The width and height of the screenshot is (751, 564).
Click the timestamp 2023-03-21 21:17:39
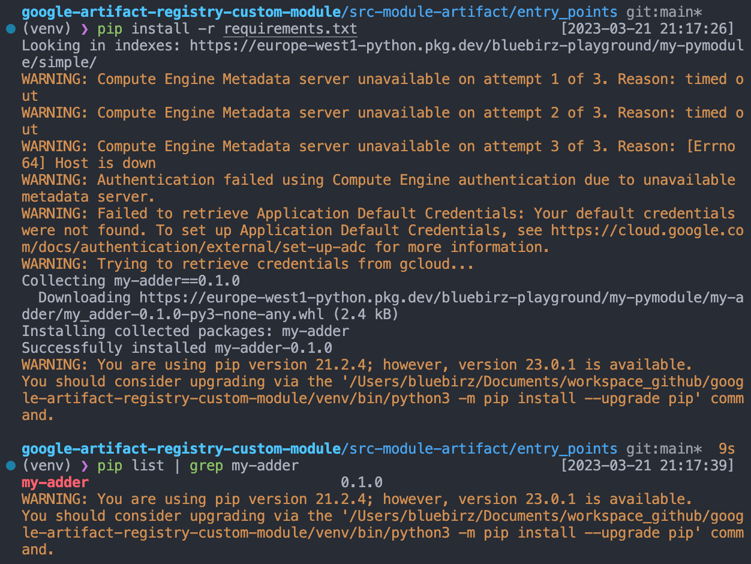pos(647,466)
